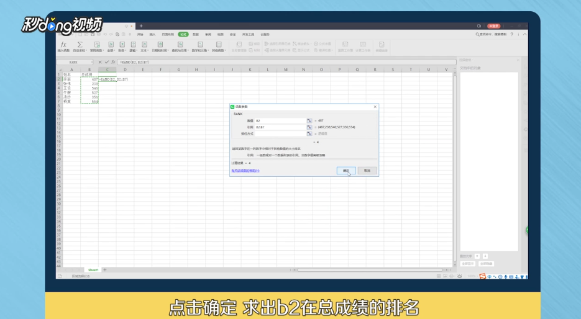This screenshot has height=319, width=581.
Task: Open the 逻辑 functions dropdown
Action: [133, 47]
